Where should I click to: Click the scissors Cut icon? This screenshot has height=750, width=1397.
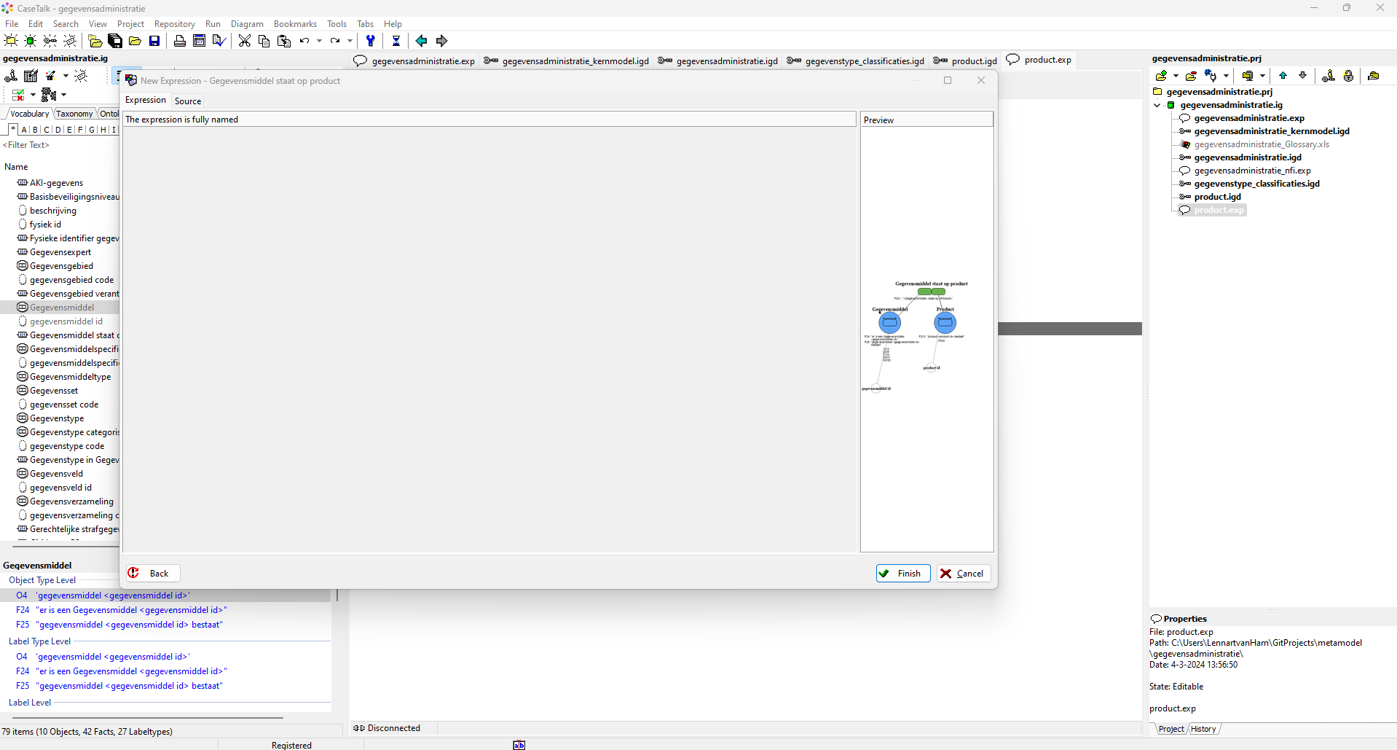pyautogui.click(x=245, y=41)
